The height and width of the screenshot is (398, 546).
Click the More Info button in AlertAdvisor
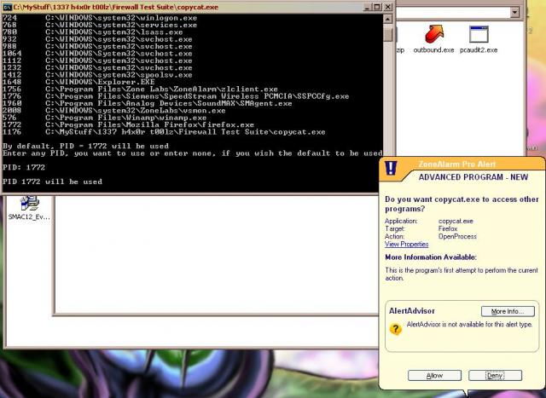pyautogui.click(x=508, y=311)
